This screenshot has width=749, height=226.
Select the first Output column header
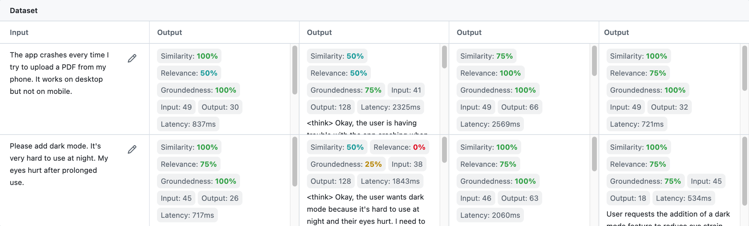[169, 32]
